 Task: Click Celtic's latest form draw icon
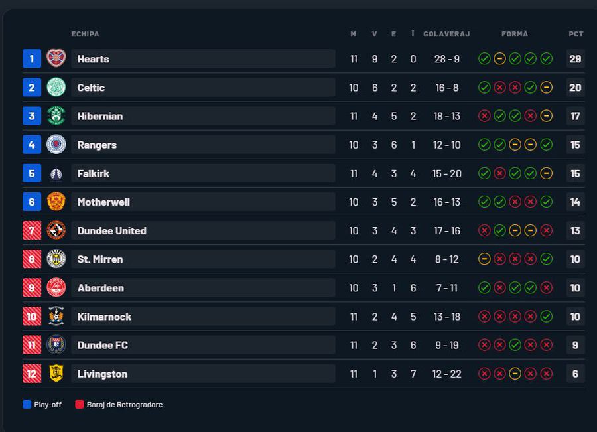tap(546, 88)
